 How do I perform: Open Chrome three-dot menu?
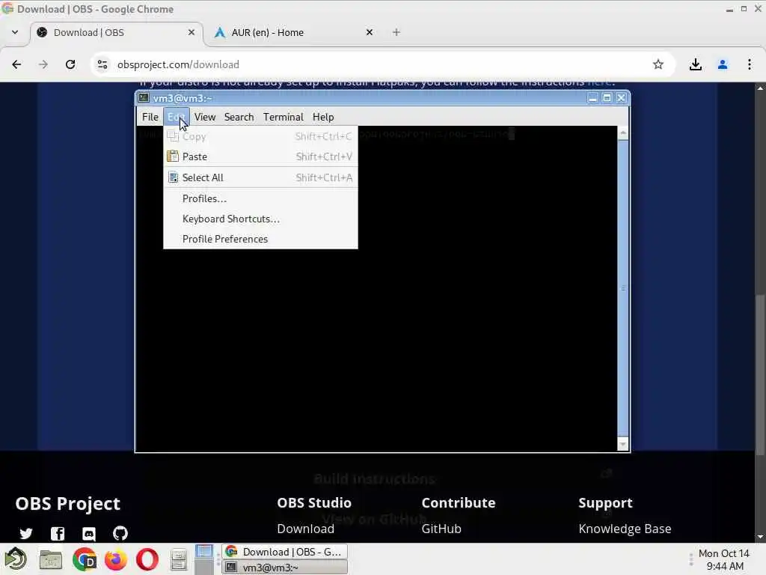click(x=750, y=64)
